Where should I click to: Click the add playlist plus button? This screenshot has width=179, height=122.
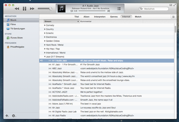pyautogui.click(x=7, y=116)
